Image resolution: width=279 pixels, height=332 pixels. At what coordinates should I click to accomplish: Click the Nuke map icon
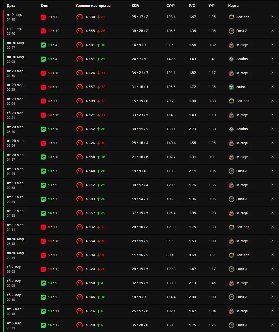(231, 87)
